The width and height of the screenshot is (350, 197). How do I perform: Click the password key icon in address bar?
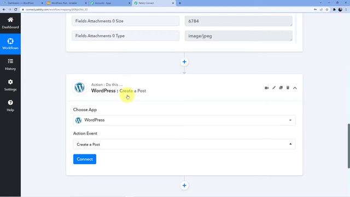click(x=315, y=10)
